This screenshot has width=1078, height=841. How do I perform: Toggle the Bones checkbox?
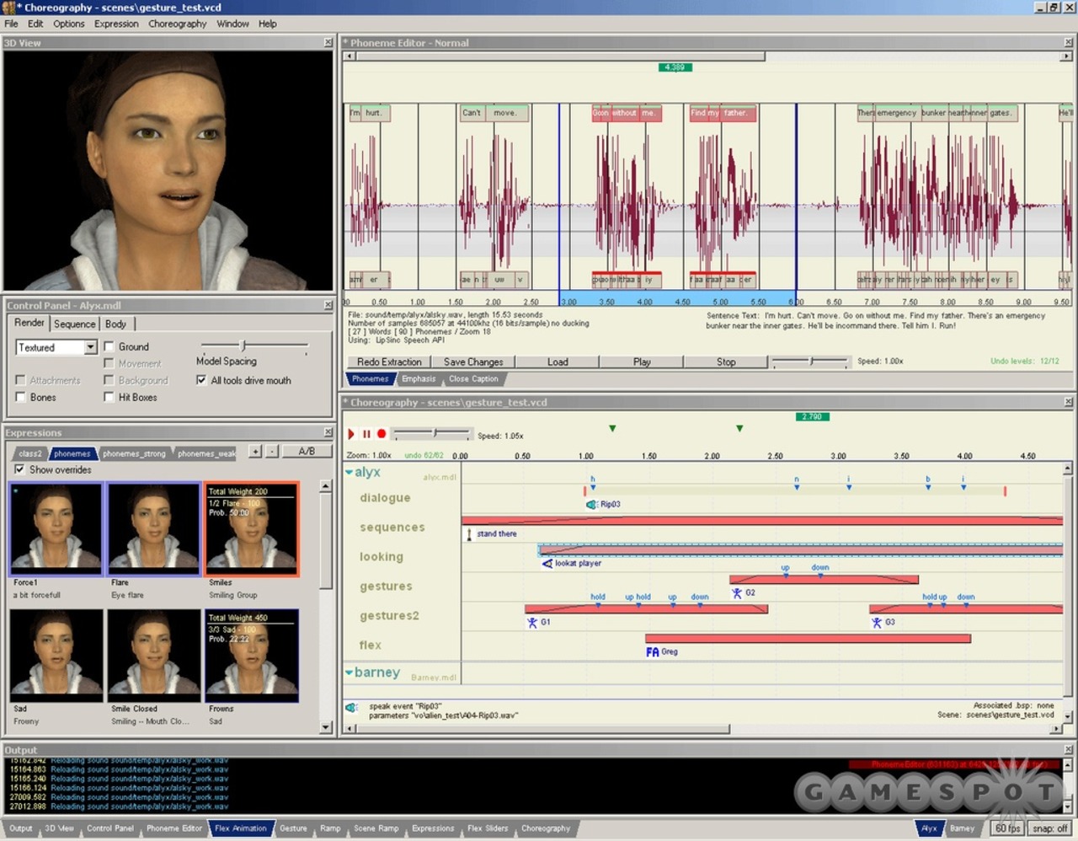click(x=20, y=397)
